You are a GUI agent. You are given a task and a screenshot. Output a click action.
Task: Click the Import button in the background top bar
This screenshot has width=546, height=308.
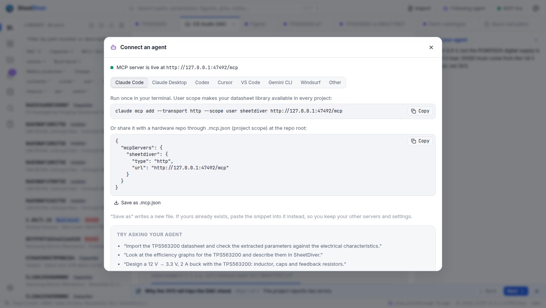419,8
